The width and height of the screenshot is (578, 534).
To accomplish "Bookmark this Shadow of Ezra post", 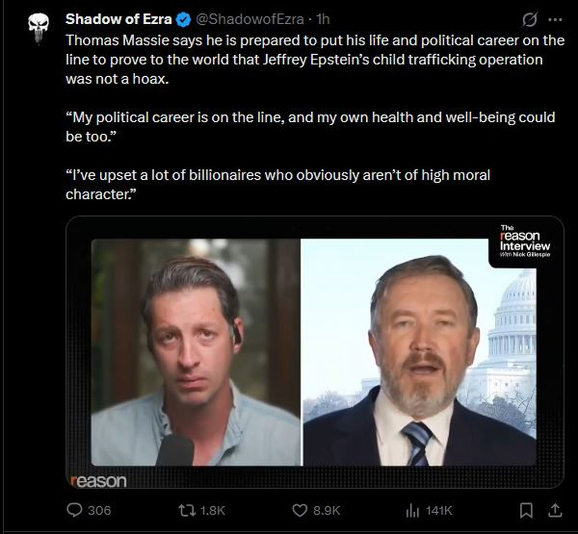I will tap(526, 510).
